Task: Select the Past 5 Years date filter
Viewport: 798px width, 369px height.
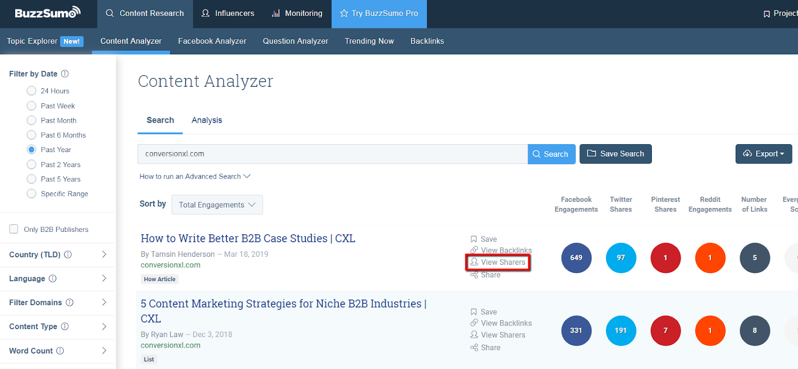Action: (31, 179)
